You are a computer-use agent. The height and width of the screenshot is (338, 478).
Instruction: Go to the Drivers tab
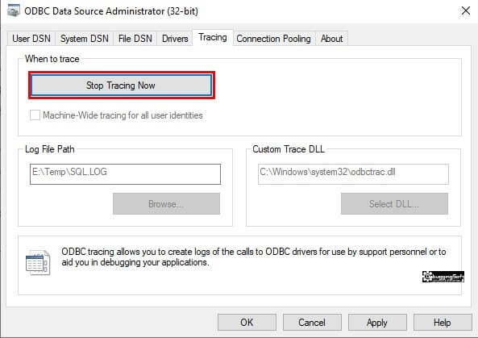point(175,39)
